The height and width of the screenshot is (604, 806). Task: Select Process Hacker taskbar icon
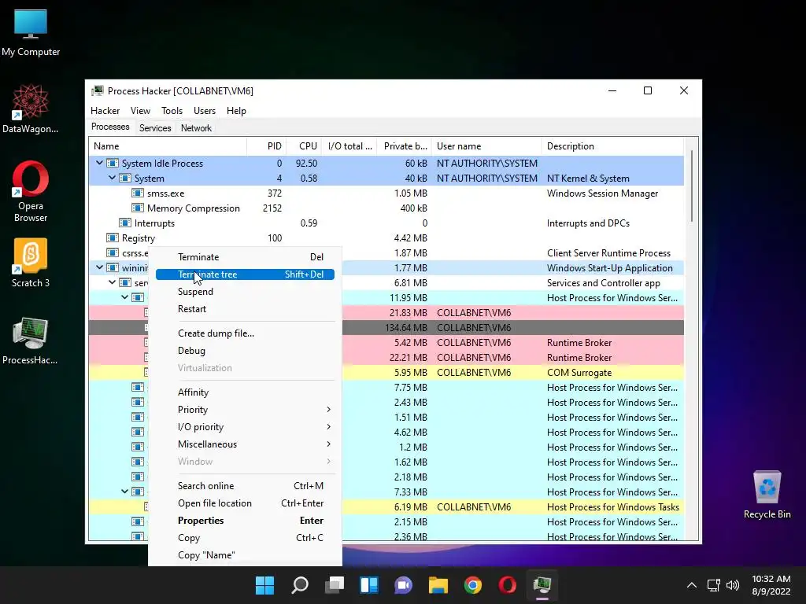[x=542, y=585]
